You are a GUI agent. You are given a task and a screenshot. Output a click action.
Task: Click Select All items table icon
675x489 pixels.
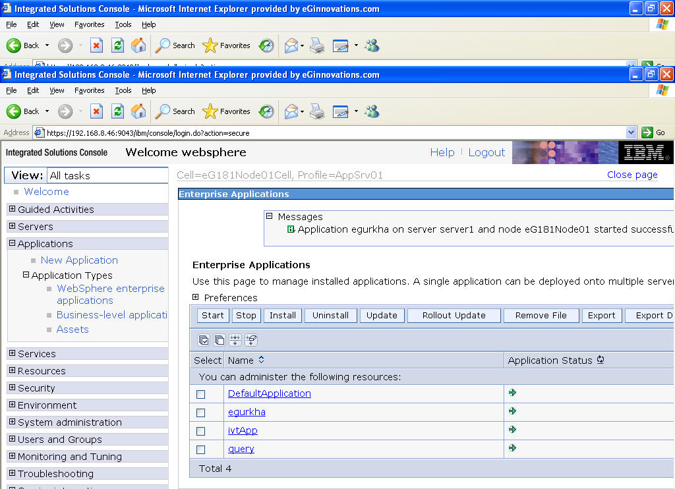(204, 341)
